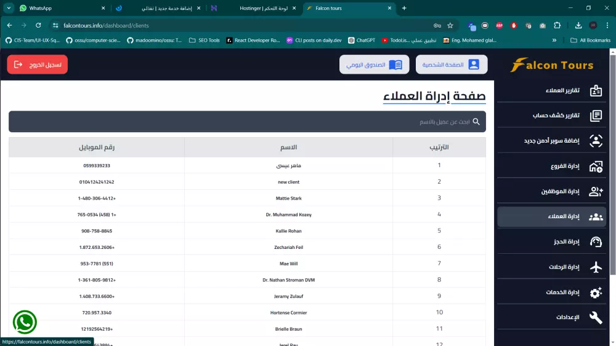Click the Falcon Tours logo

(551, 65)
